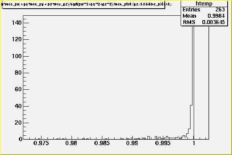Image resolution: width=232 pixels, height=155 pixels.
Task: Click the x-axis label 0.985
Action: (x=102, y=143)
